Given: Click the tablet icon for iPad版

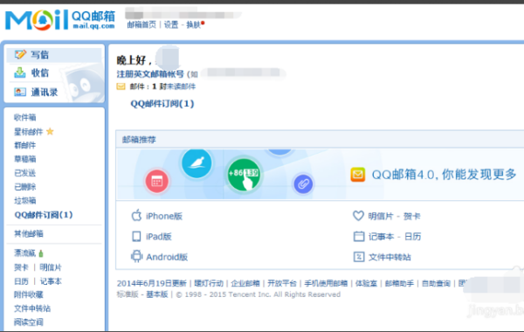Looking at the screenshot, I should (136, 237).
